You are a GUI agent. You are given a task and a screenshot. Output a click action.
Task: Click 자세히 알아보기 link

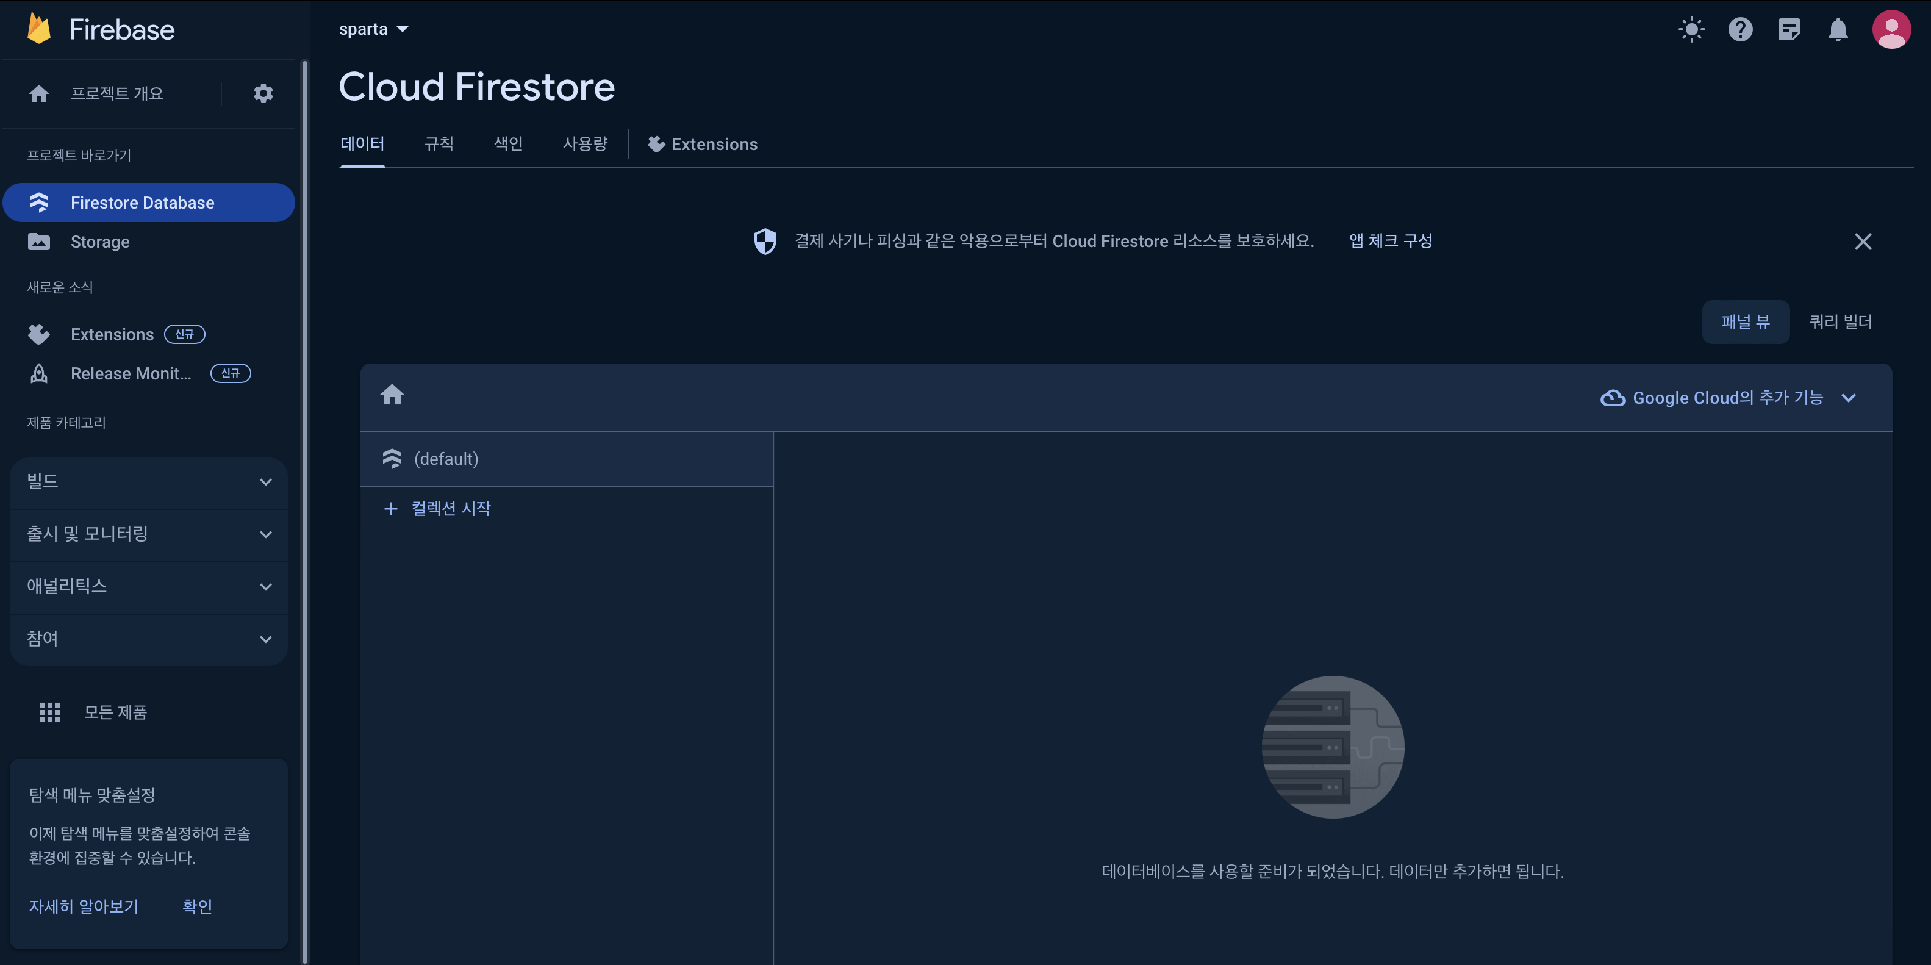[x=84, y=907]
